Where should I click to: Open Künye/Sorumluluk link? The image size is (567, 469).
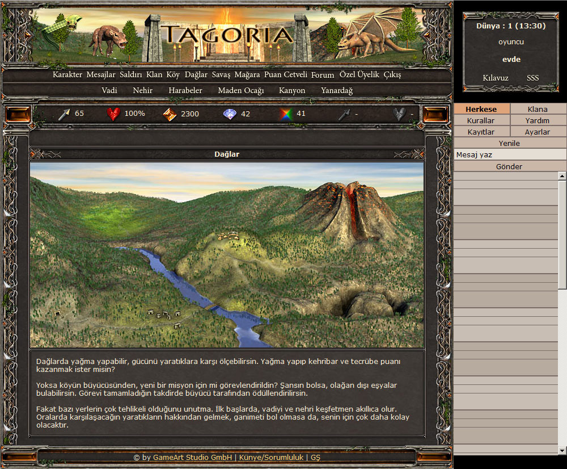point(271,458)
